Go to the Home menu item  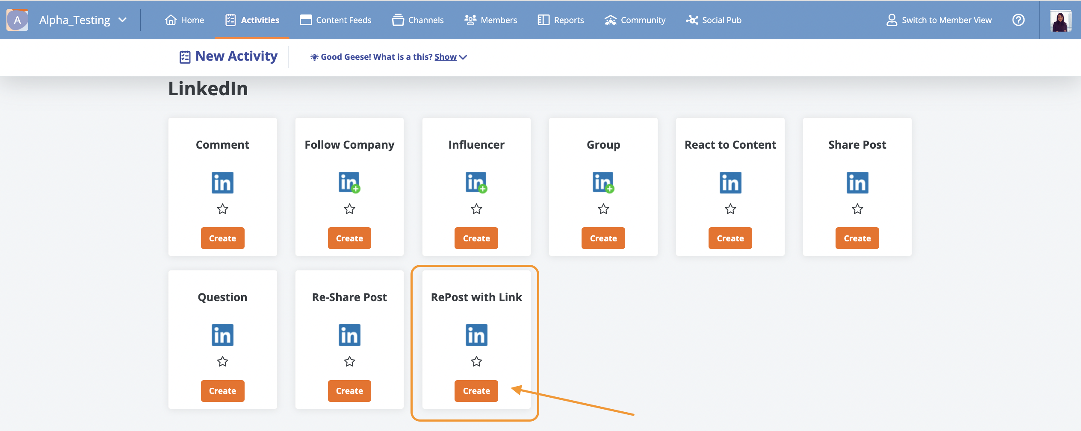[x=184, y=20]
